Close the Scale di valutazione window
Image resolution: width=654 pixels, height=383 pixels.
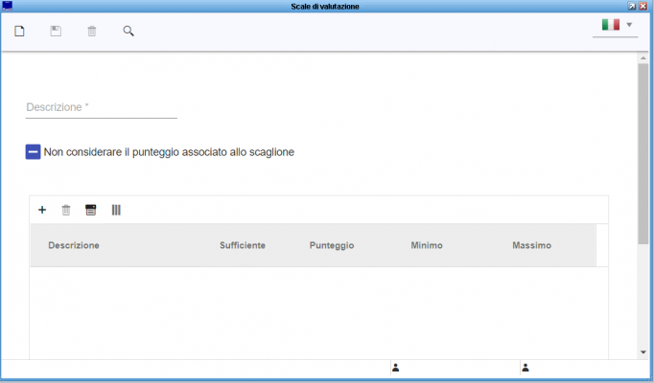(x=643, y=6)
